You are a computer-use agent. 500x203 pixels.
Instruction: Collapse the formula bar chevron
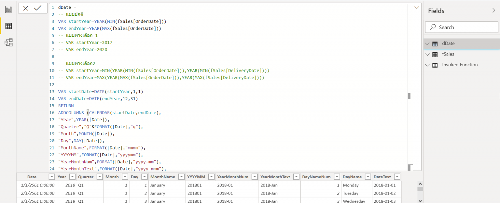tap(417, 7)
